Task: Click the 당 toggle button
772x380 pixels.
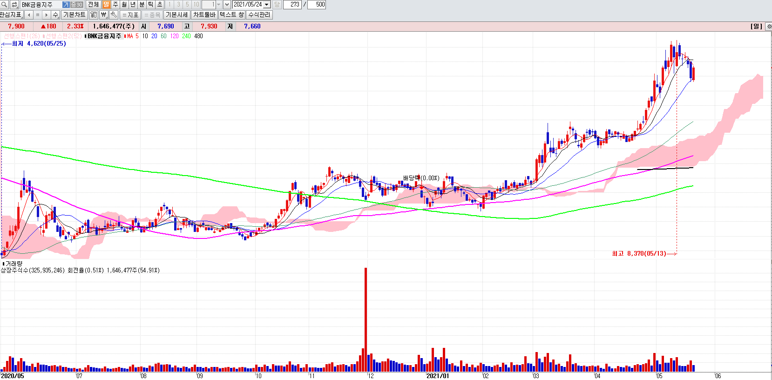Action: 277,5
